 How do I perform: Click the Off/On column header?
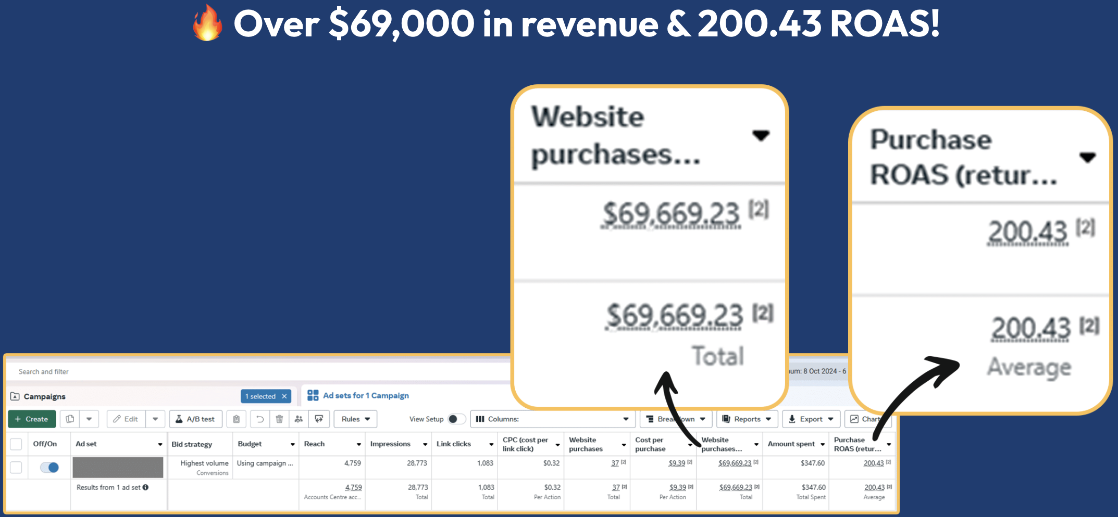[x=45, y=444]
